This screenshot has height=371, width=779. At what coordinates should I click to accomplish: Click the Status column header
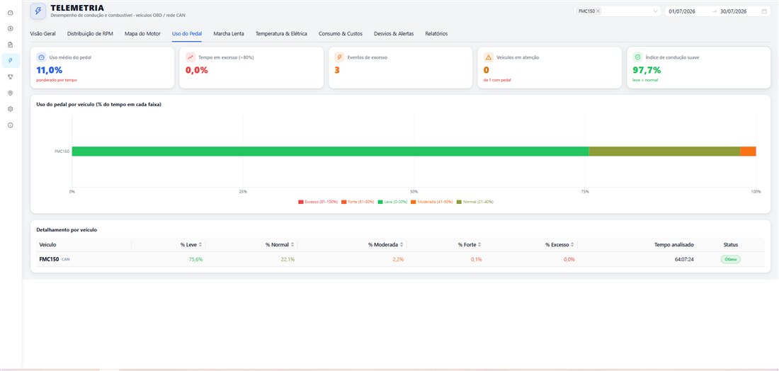coord(730,245)
